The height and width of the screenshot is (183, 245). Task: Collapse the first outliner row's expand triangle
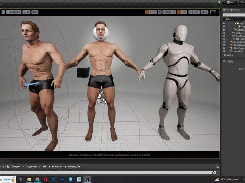pyautogui.click(x=235, y=23)
